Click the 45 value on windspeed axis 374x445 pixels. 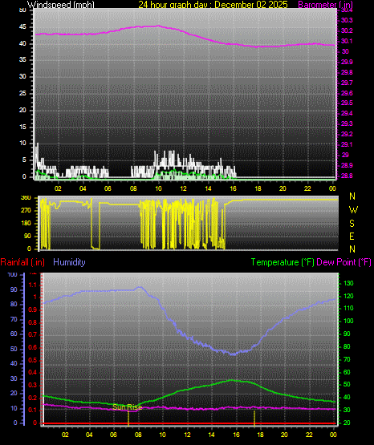pyautogui.click(x=22, y=27)
